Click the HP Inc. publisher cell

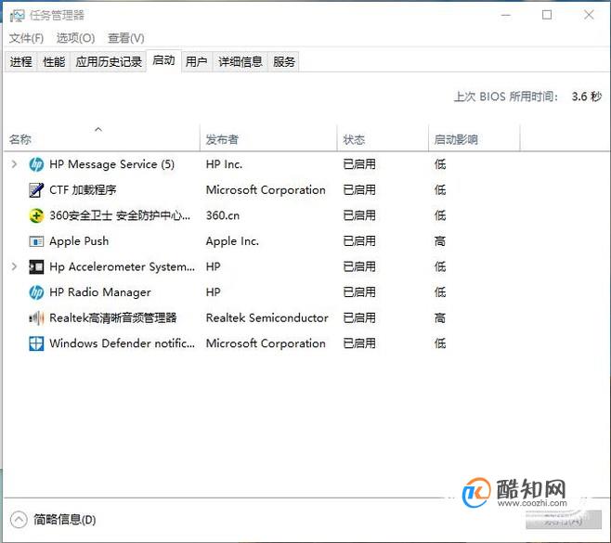pos(224,164)
